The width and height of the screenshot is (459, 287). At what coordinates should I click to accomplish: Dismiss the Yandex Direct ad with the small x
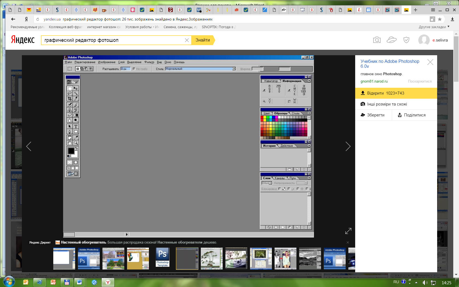348,242
